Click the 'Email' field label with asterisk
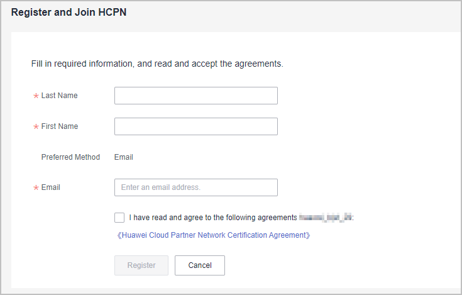462x295 pixels. (50, 187)
